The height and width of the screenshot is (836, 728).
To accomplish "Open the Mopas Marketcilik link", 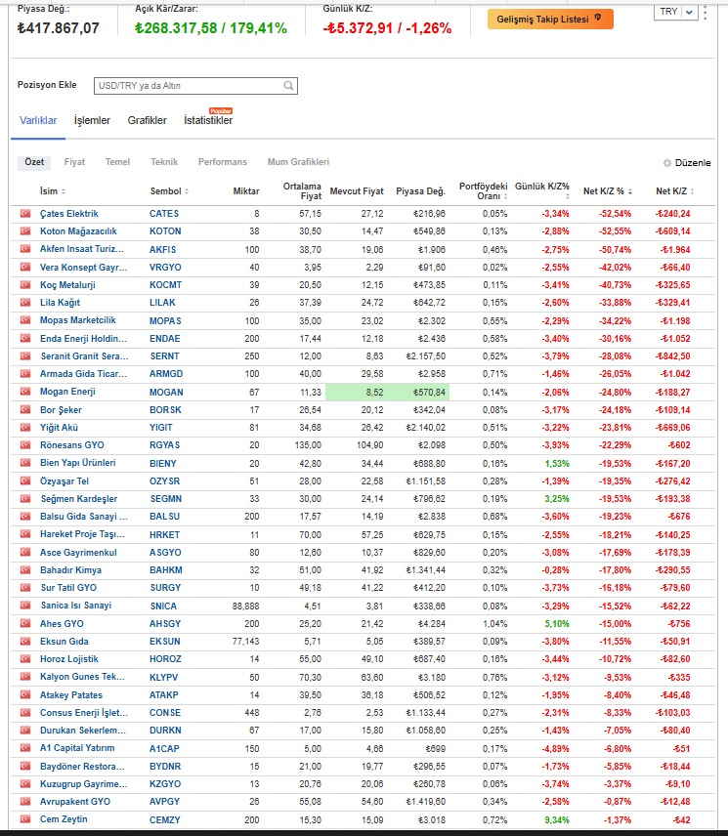I will coord(78,320).
